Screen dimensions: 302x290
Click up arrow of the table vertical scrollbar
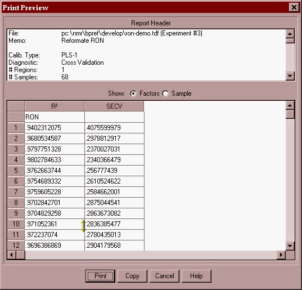(290, 105)
